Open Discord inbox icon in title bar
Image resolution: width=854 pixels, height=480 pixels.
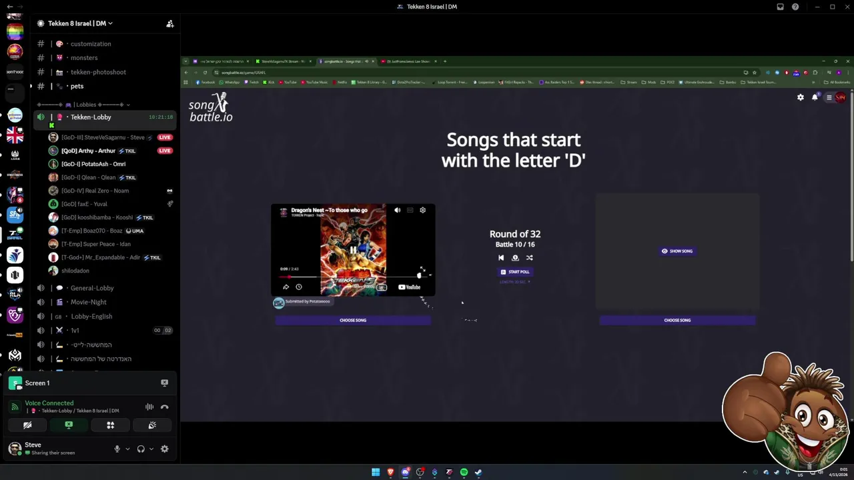click(x=780, y=7)
